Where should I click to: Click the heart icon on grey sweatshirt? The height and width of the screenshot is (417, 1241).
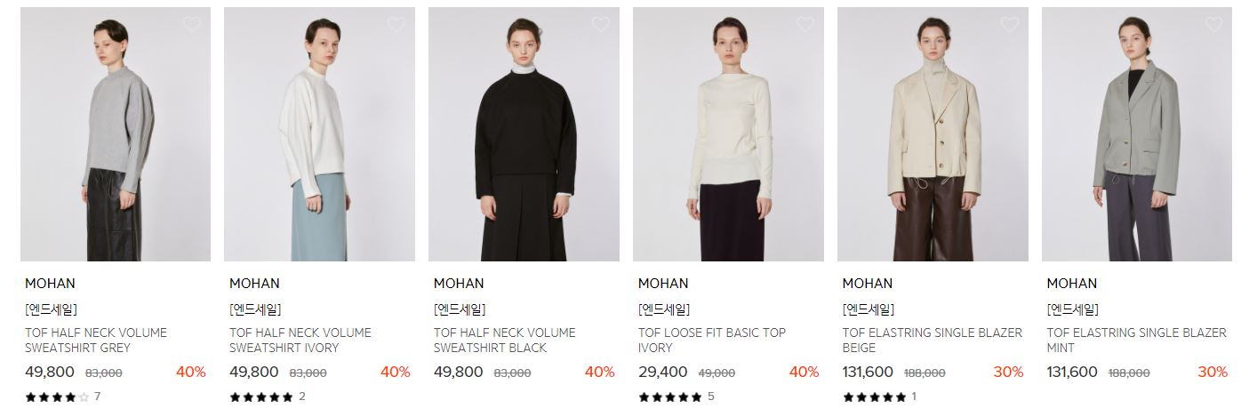pyautogui.click(x=192, y=25)
